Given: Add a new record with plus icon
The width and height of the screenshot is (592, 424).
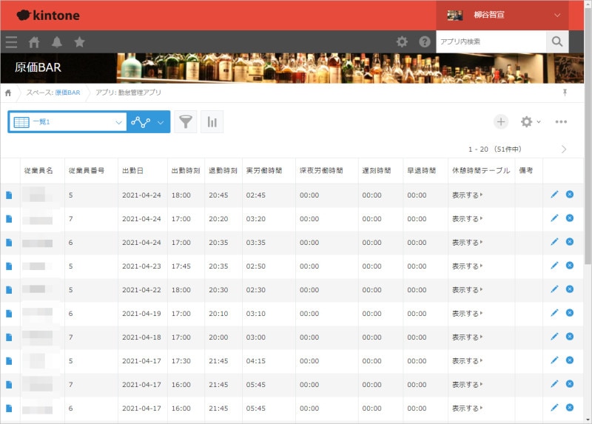Looking at the screenshot, I should pos(501,121).
